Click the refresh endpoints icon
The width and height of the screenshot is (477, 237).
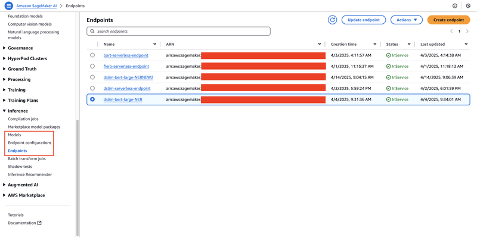click(x=333, y=20)
